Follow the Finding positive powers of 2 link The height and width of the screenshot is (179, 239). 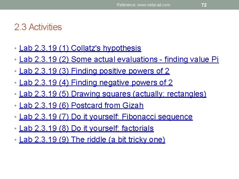[x=94, y=71]
